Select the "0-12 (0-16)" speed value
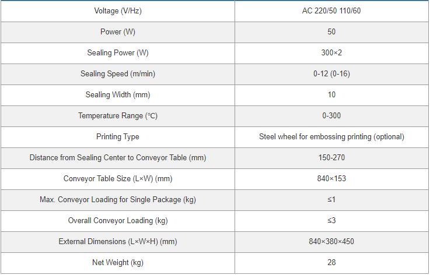This screenshot has height=275, width=430. 331,74
